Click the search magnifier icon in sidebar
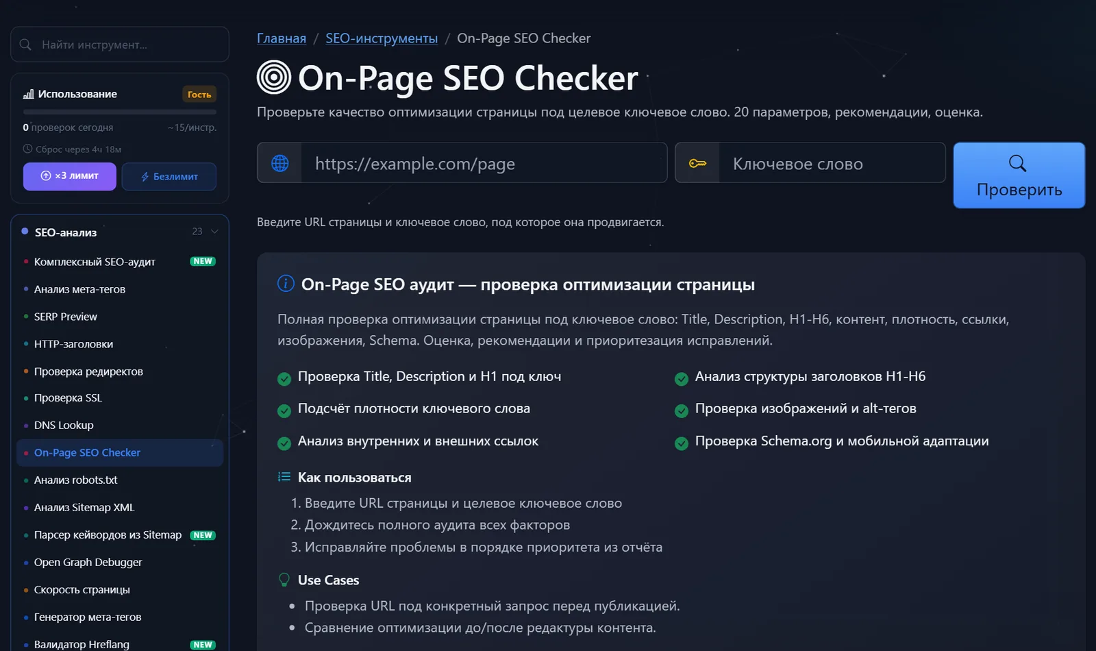 25,45
